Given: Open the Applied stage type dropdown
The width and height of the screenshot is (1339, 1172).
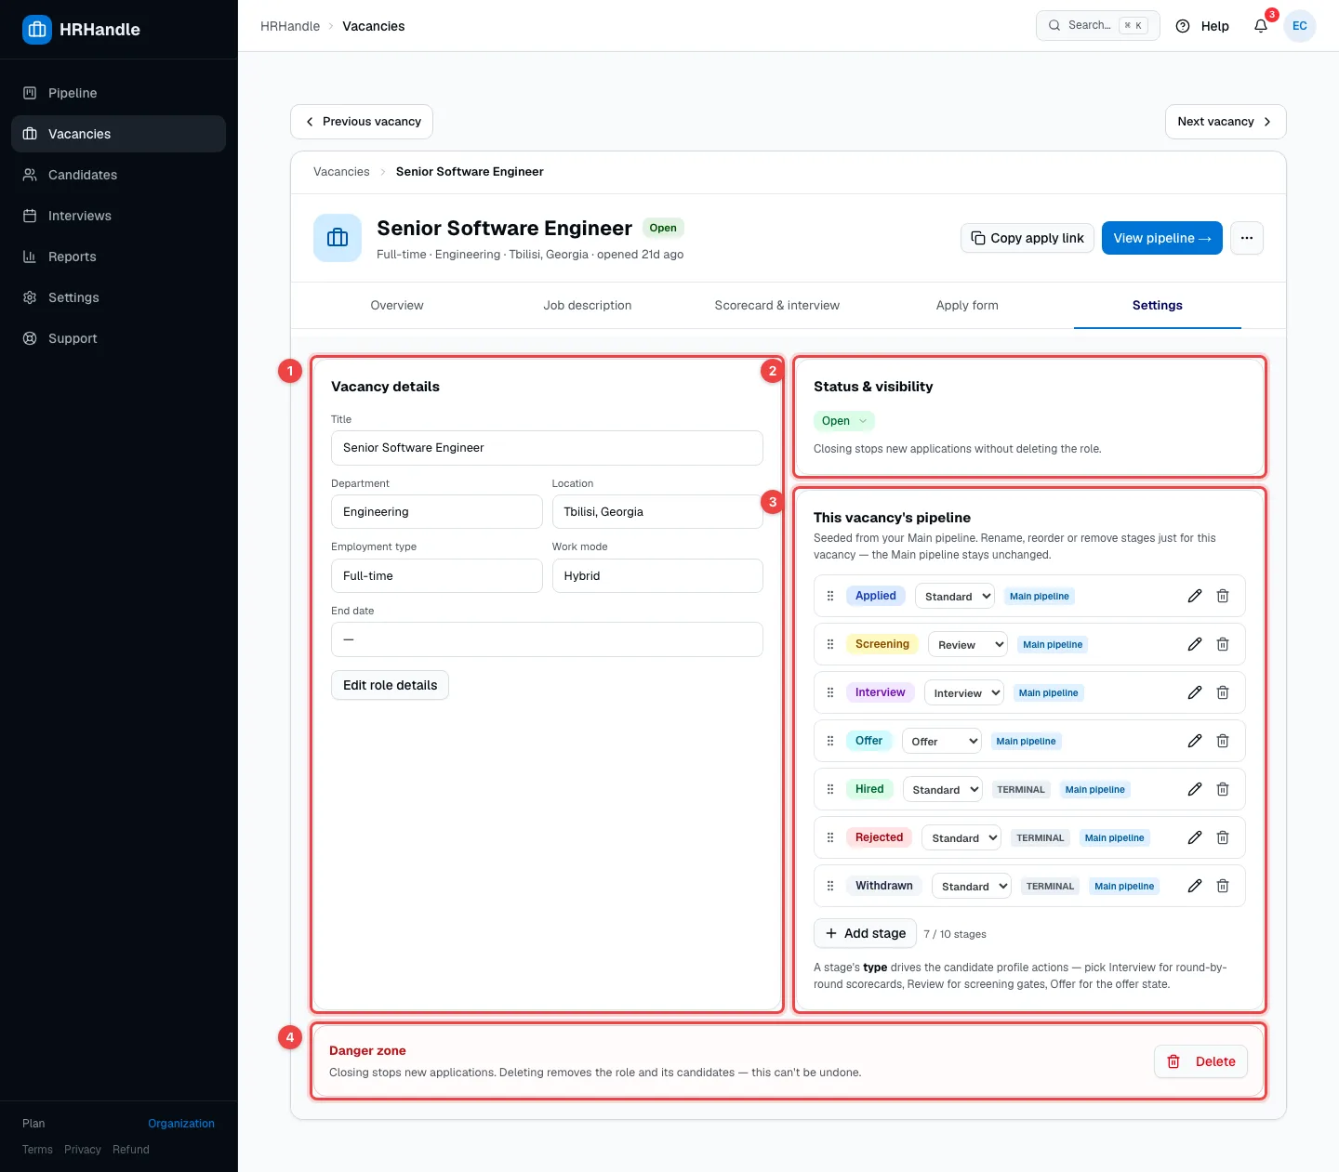Looking at the screenshot, I should (x=955, y=596).
